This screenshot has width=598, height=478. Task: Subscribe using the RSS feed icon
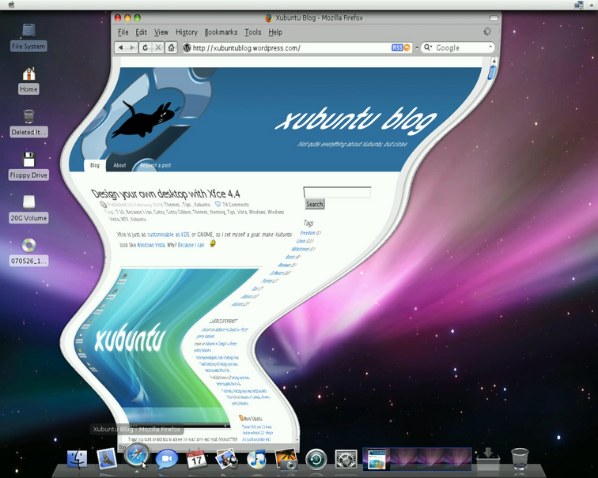click(400, 47)
